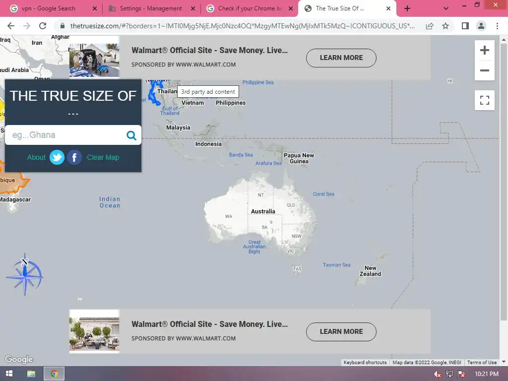Open Windows Start menu
The height and width of the screenshot is (381, 508).
tap(9, 374)
